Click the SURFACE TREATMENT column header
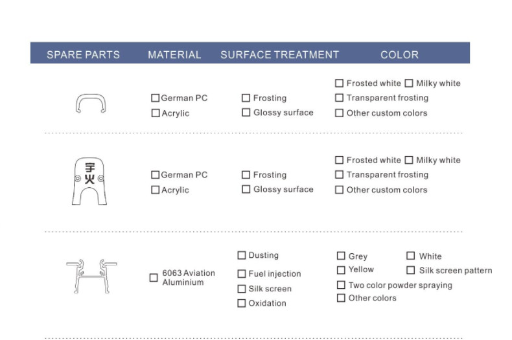This screenshot has width=512, height=340. point(279,54)
